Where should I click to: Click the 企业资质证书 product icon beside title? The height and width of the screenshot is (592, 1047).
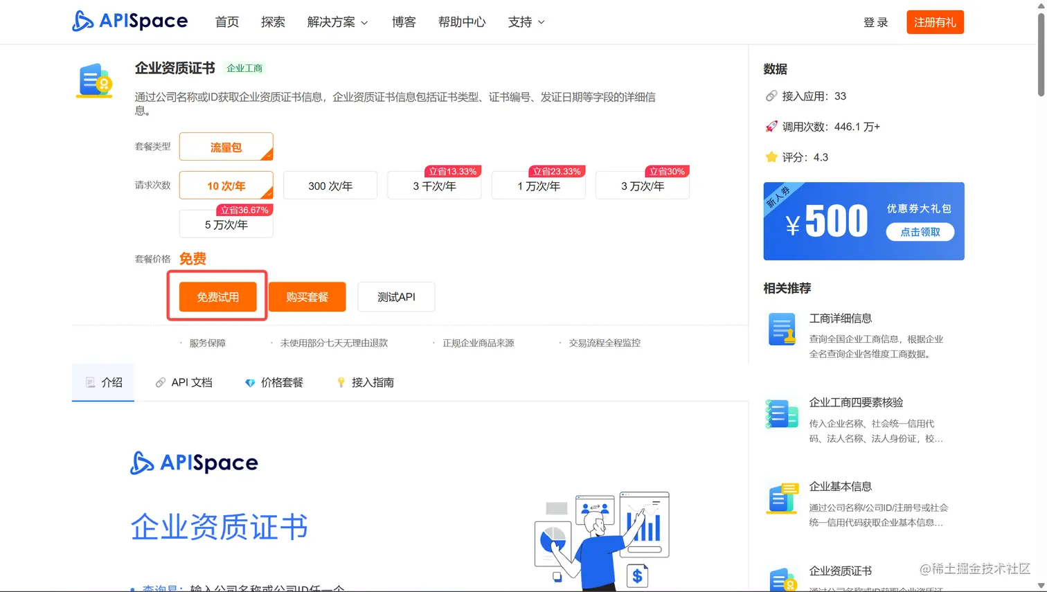point(95,80)
